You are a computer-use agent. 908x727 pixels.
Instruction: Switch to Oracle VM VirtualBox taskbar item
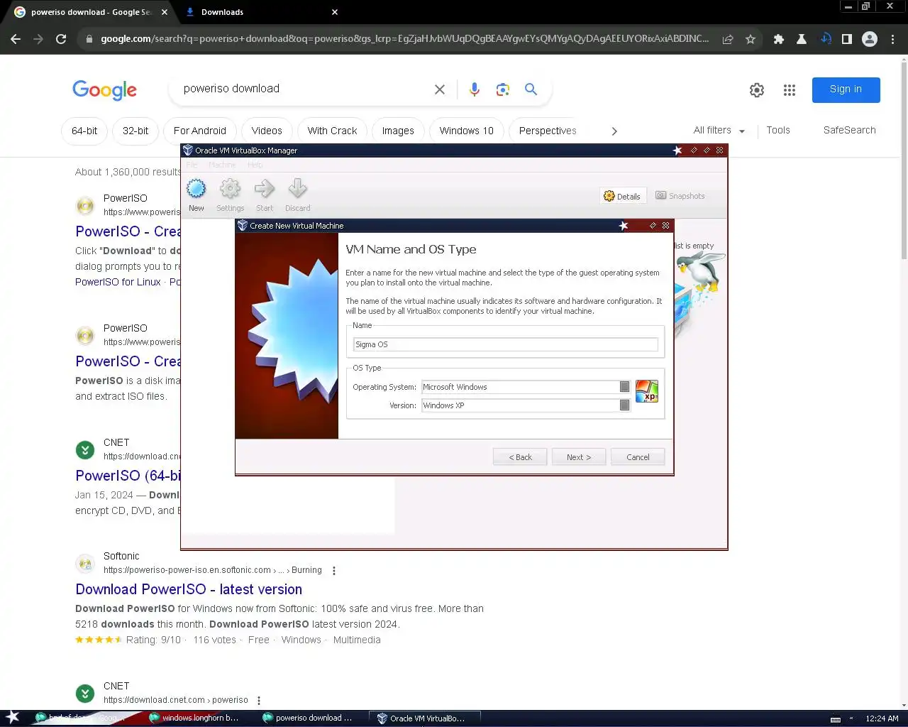pos(424,718)
